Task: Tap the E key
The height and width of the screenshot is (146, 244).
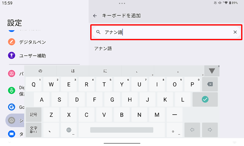Action: click(69, 84)
